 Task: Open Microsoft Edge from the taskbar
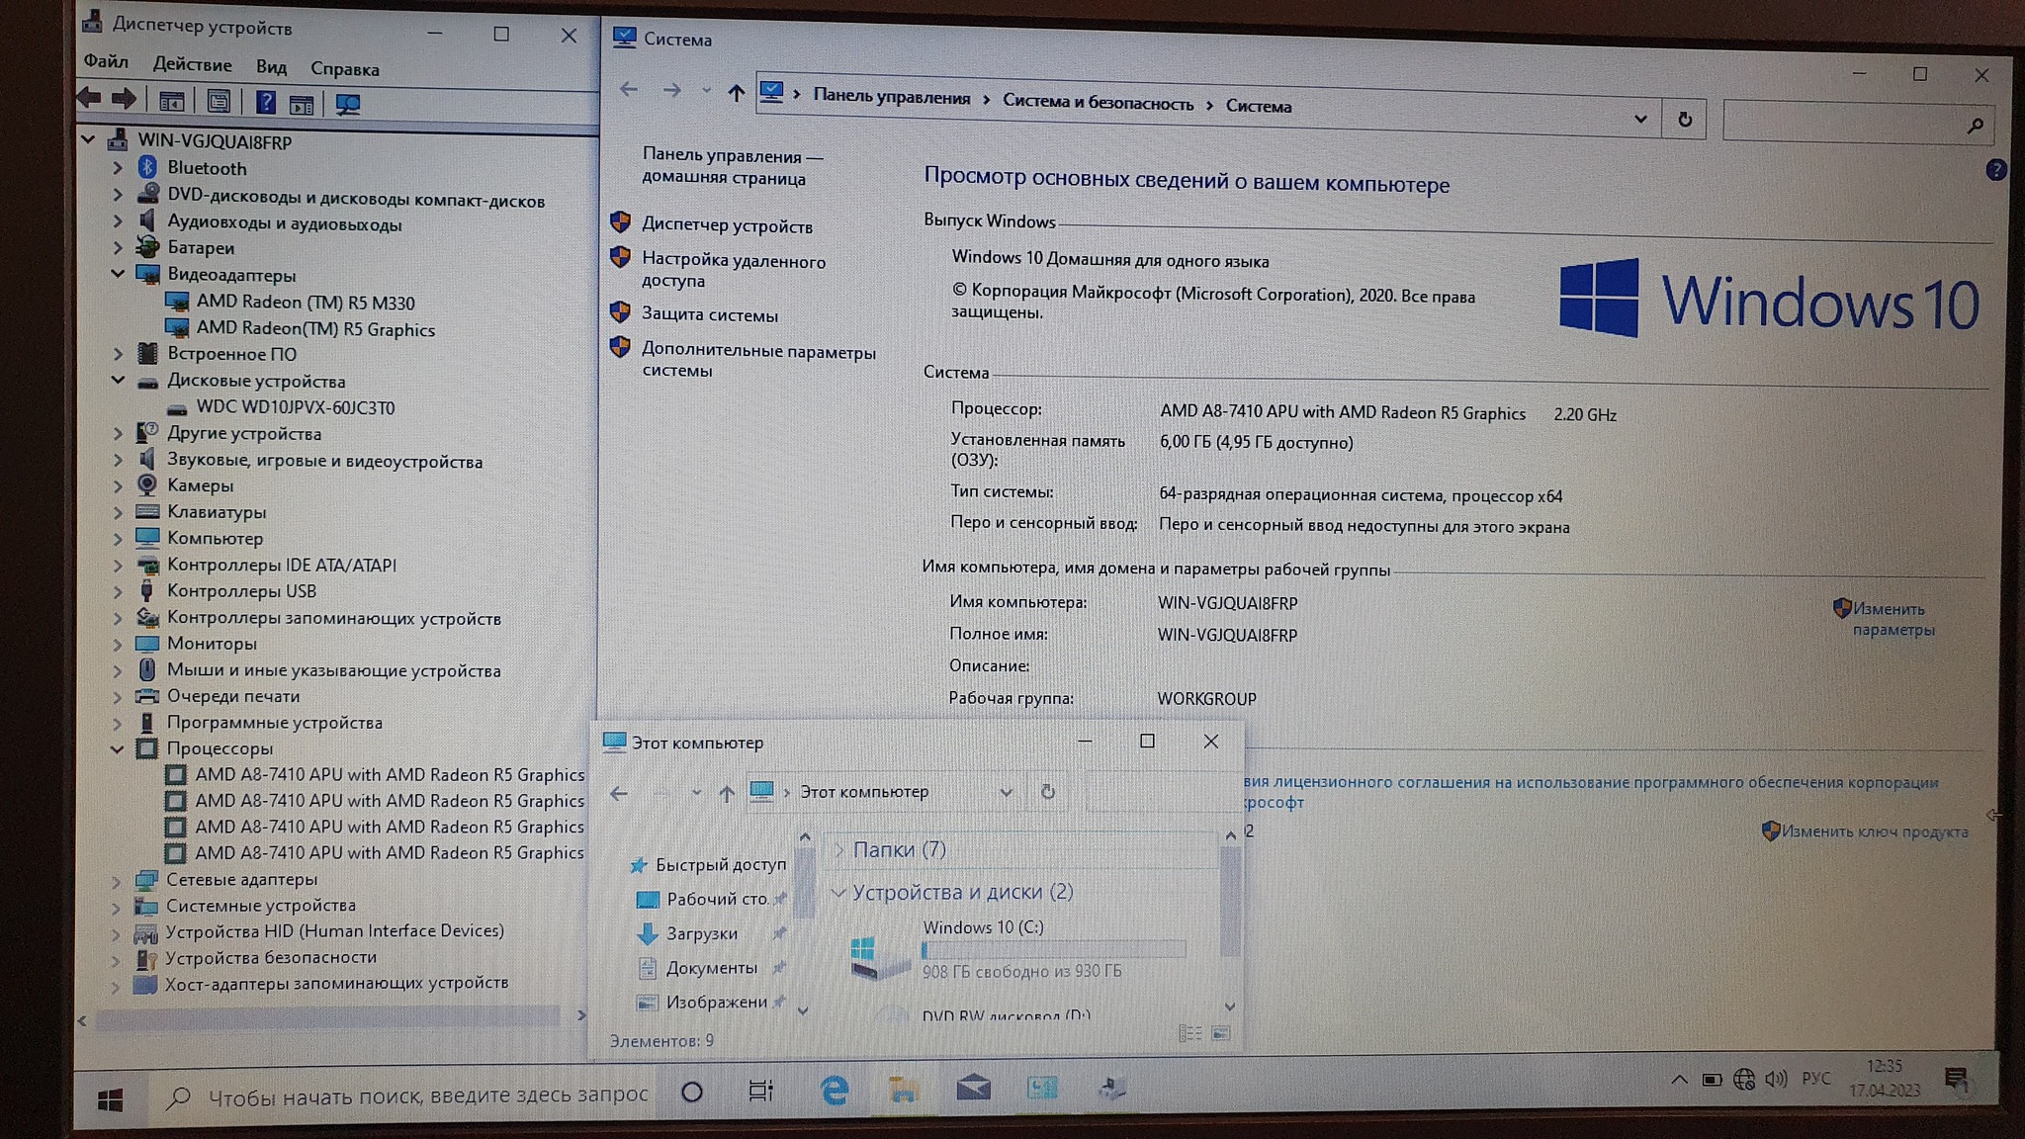tap(835, 1090)
